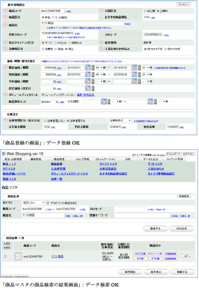This screenshot has width=199, height=288.
Task: Select PCのみ for 表示クライアント区分
Action: pyautogui.click(x=55, y=43)
